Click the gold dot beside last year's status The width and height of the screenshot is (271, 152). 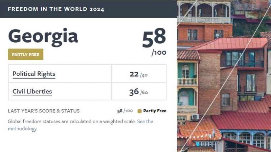click(139, 111)
